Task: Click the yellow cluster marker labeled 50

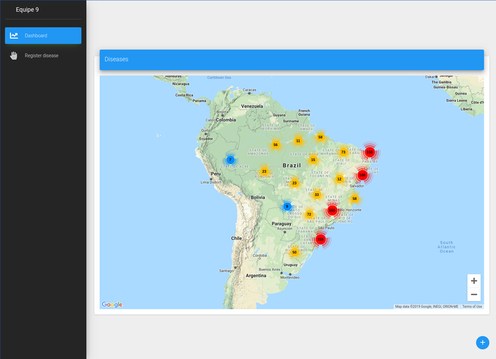Action: (294, 252)
